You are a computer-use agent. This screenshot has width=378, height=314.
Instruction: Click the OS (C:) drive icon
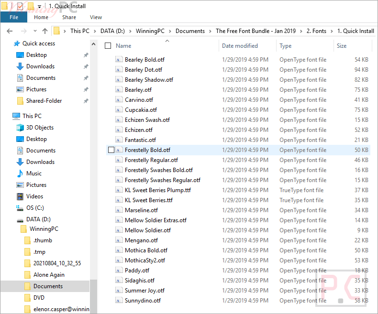point(20,208)
